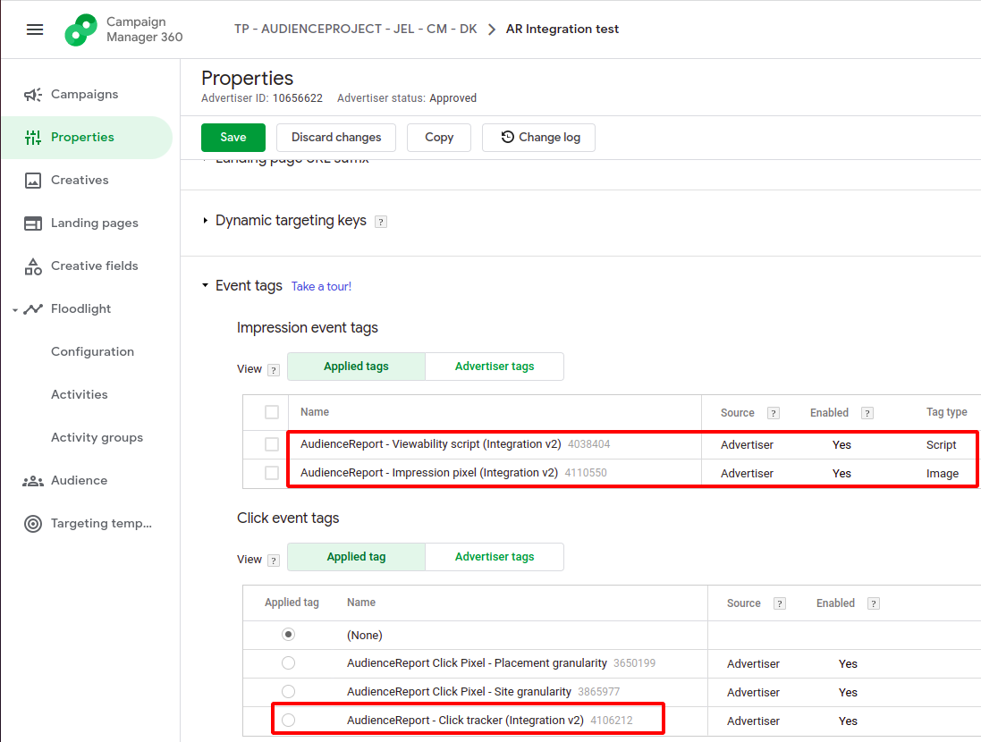Switch to click Advertiser tags tab

point(495,557)
